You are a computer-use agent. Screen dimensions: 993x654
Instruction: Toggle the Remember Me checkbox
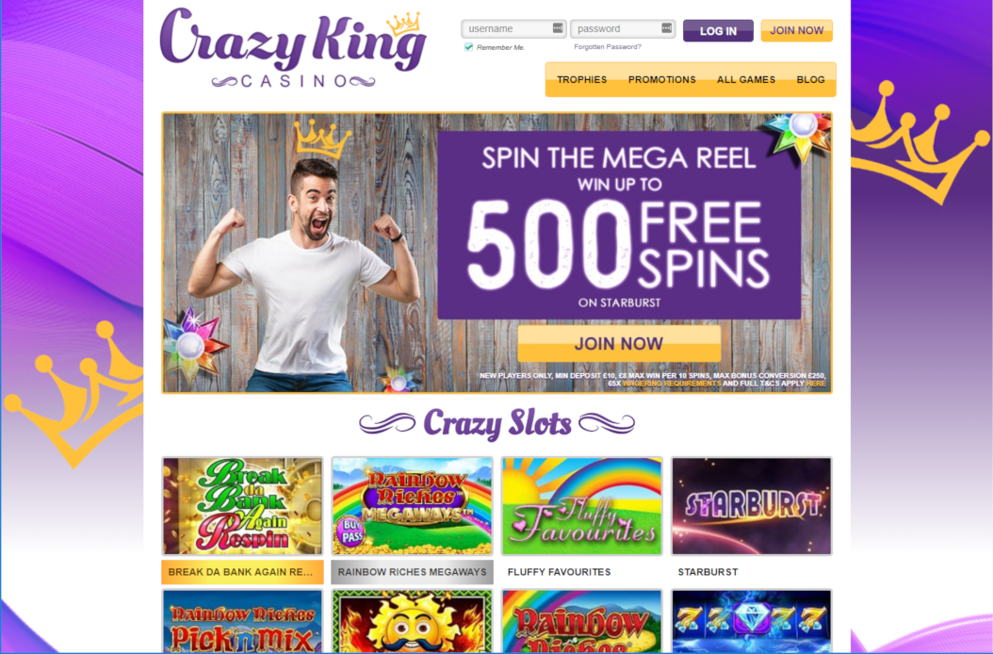pyautogui.click(x=468, y=47)
